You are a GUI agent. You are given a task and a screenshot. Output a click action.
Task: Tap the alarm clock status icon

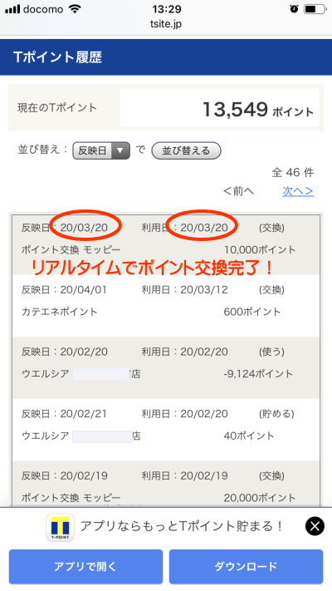pyautogui.click(x=294, y=9)
